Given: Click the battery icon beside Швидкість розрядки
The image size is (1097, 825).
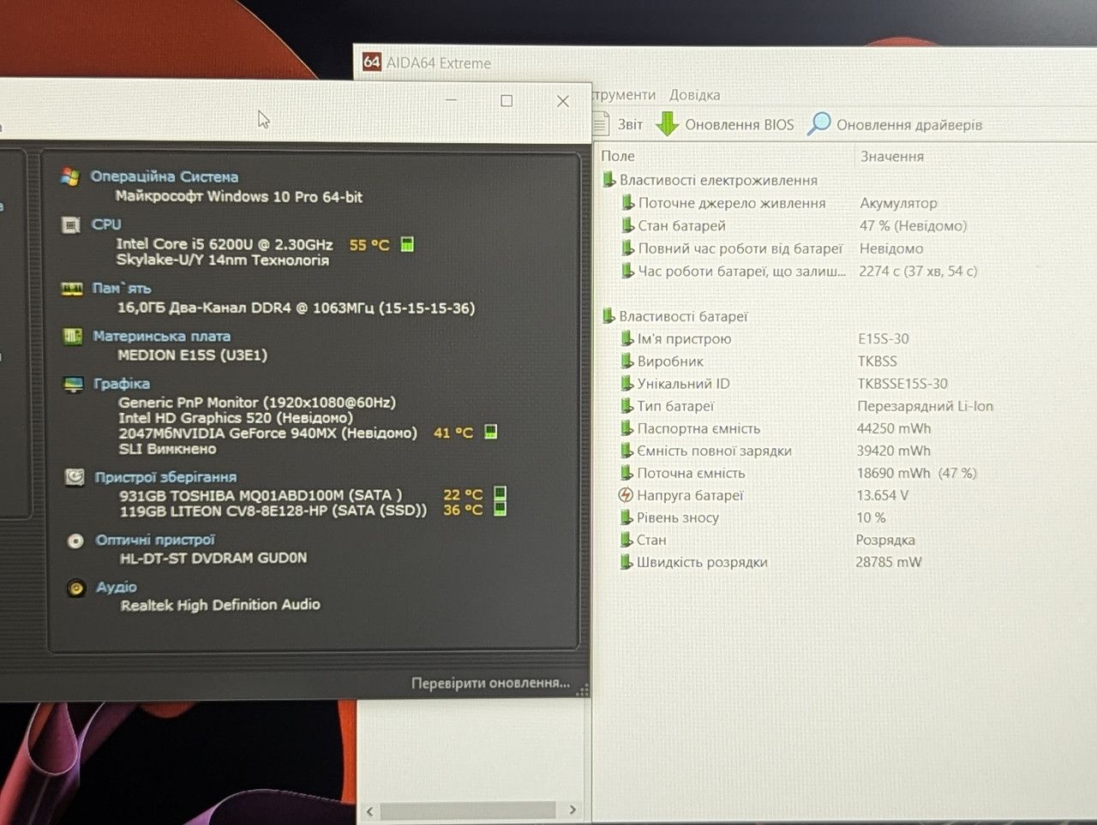Looking at the screenshot, I should (x=626, y=562).
